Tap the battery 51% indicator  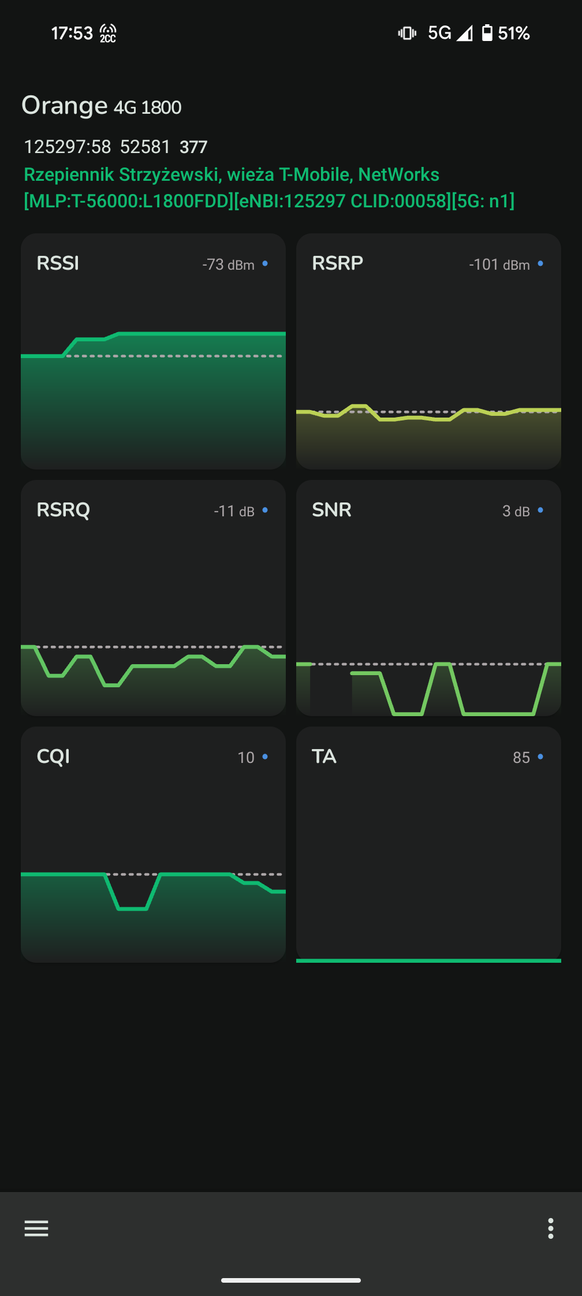click(x=506, y=33)
